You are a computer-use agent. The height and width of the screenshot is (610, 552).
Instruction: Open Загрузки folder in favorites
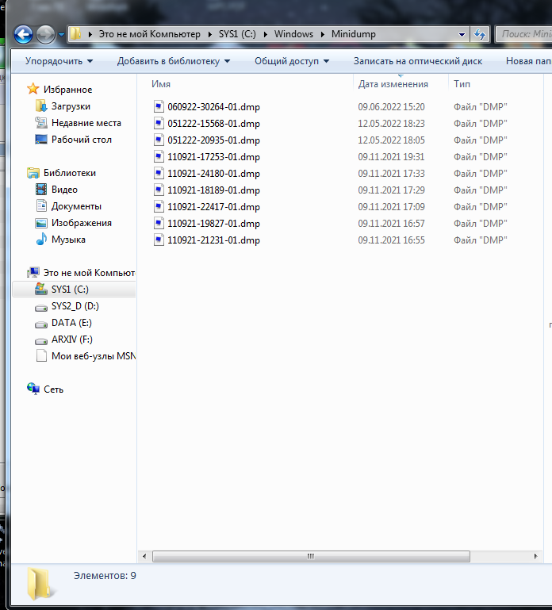coord(71,106)
